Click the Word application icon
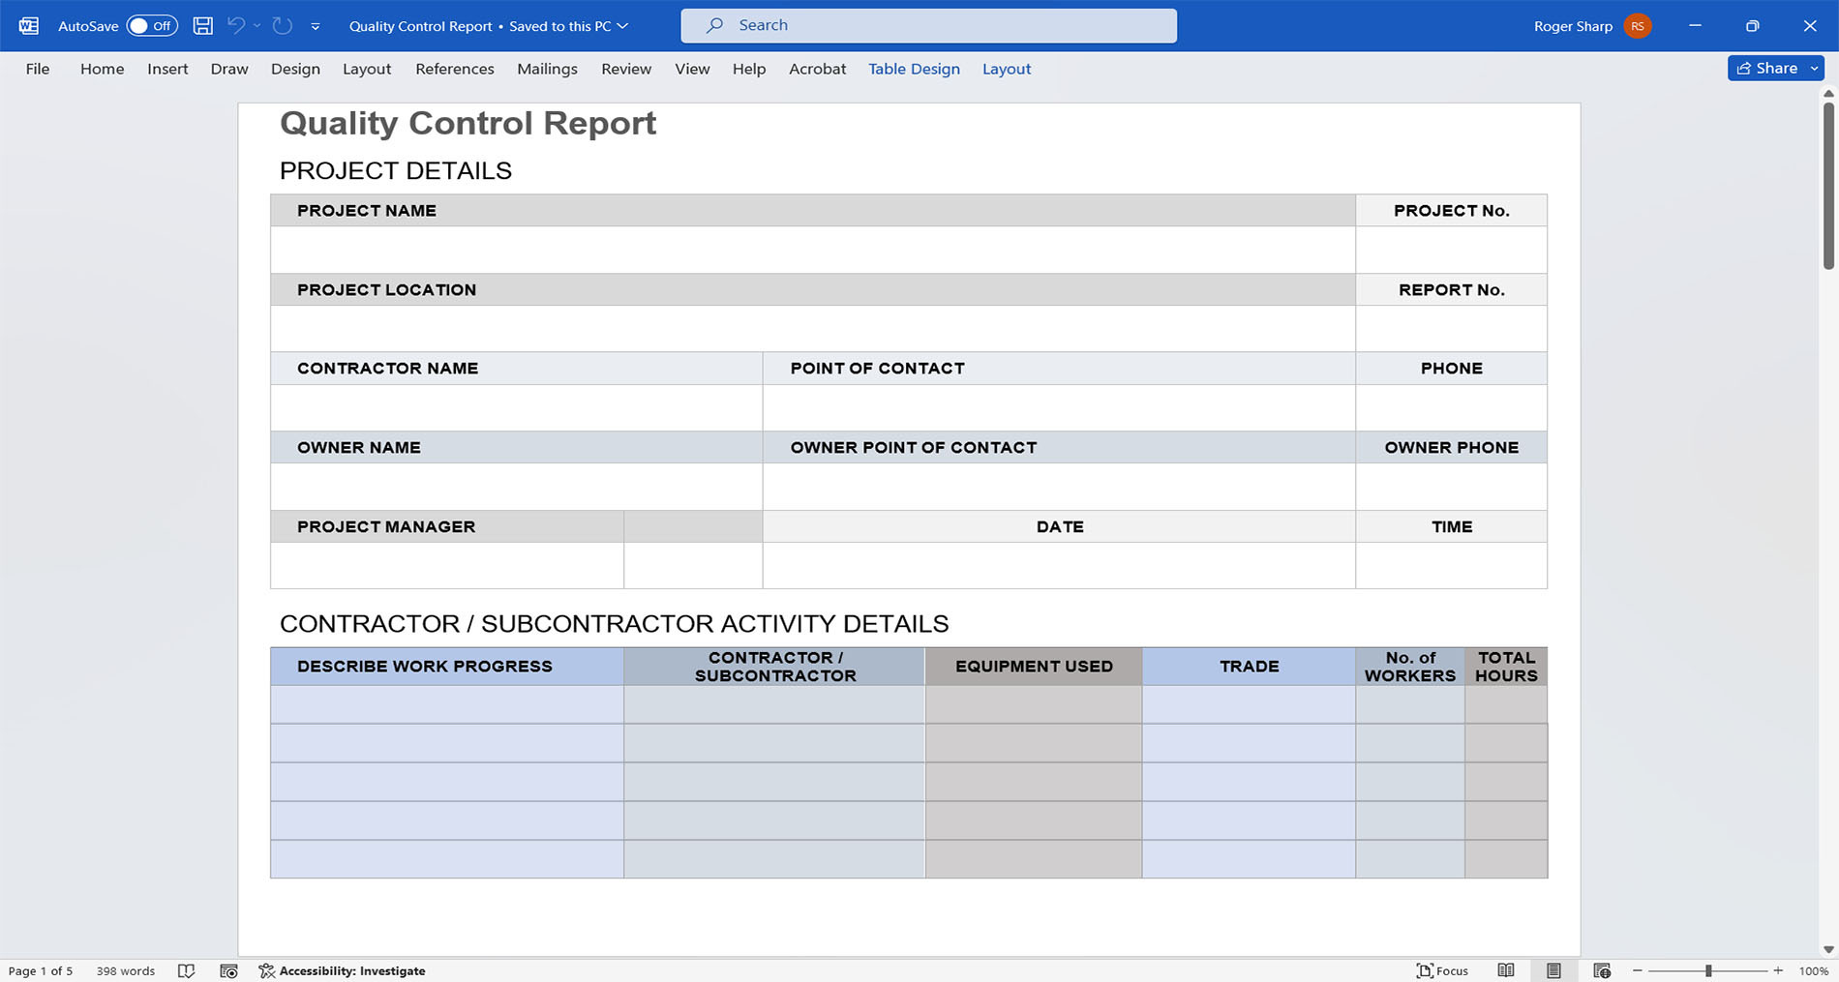1839x982 pixels. (x=29, y=26)
